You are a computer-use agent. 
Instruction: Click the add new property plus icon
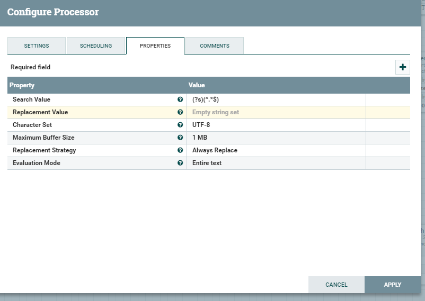click(x=402, y=67)
